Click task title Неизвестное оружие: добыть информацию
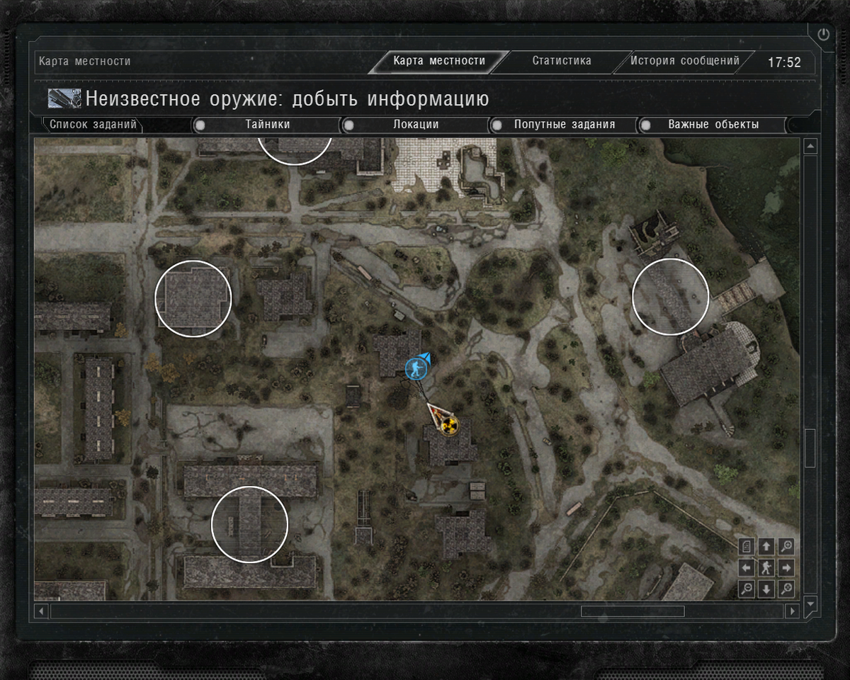 [x=288, y=98]
